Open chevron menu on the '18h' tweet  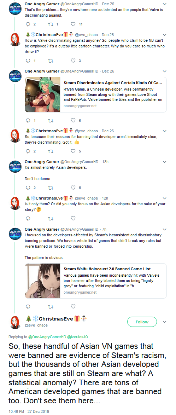click(165, 162)
